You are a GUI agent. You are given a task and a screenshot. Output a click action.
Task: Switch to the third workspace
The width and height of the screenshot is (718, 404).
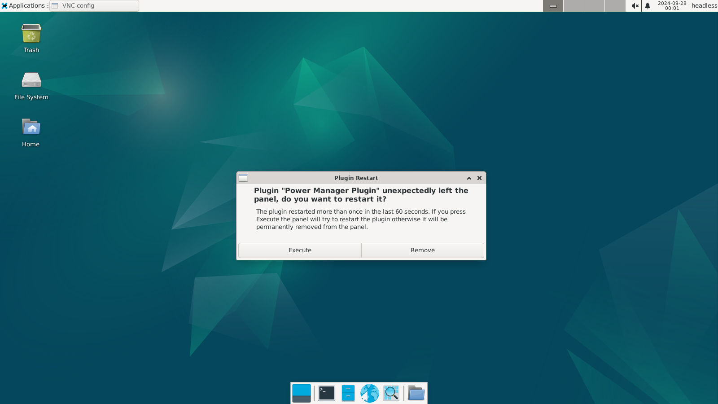[x=594, y=6]
